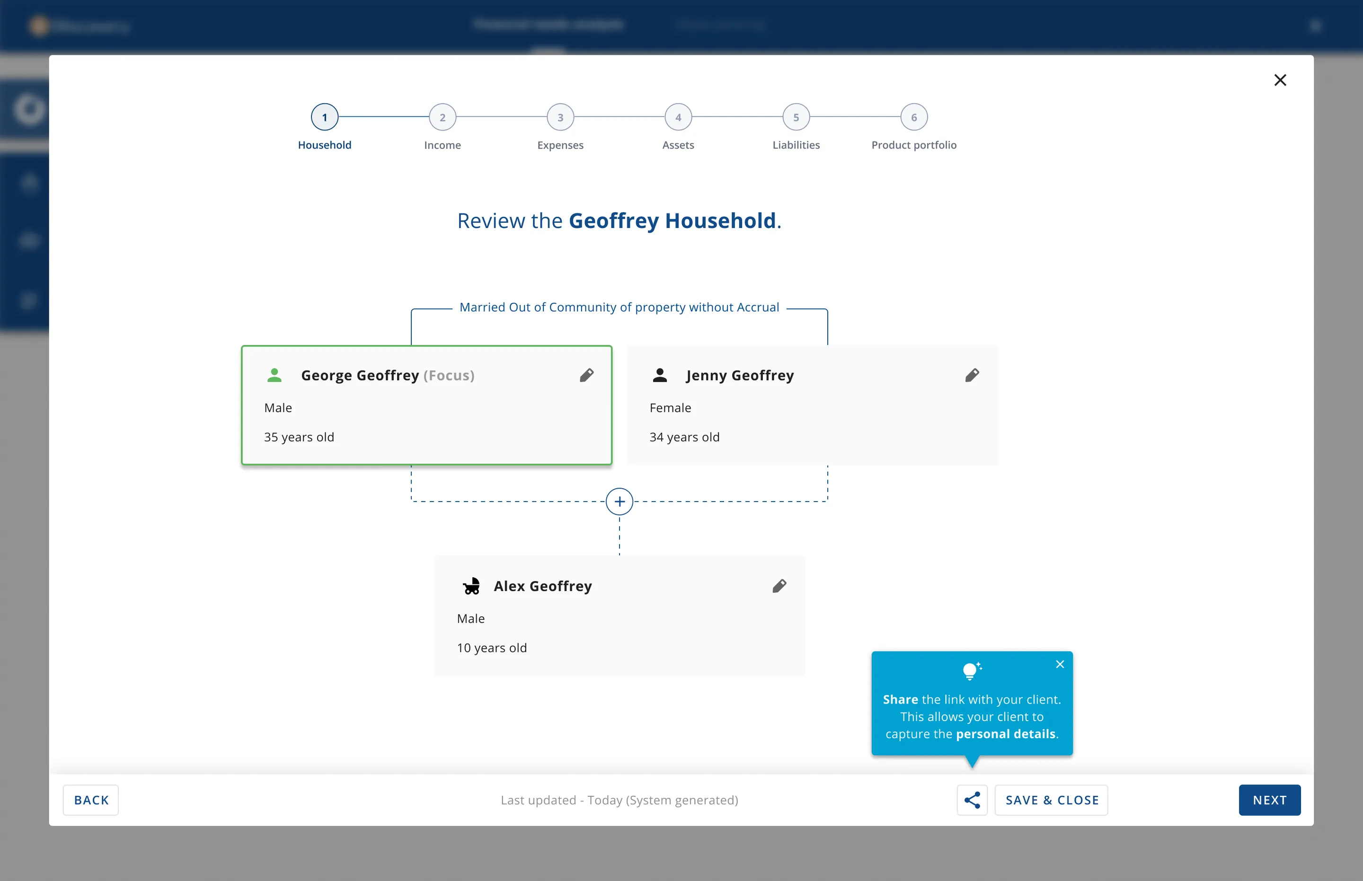Screen dimensions: 1363x881
Task: Close the household review dialog
Action: tap(1280, 80)
